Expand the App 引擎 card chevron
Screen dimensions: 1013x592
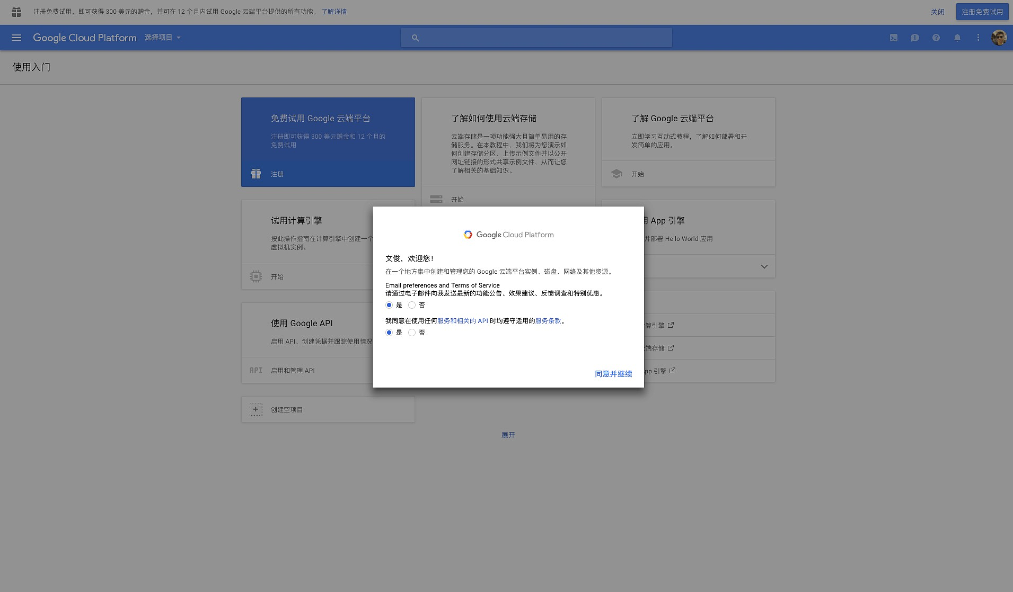[764, 266]
